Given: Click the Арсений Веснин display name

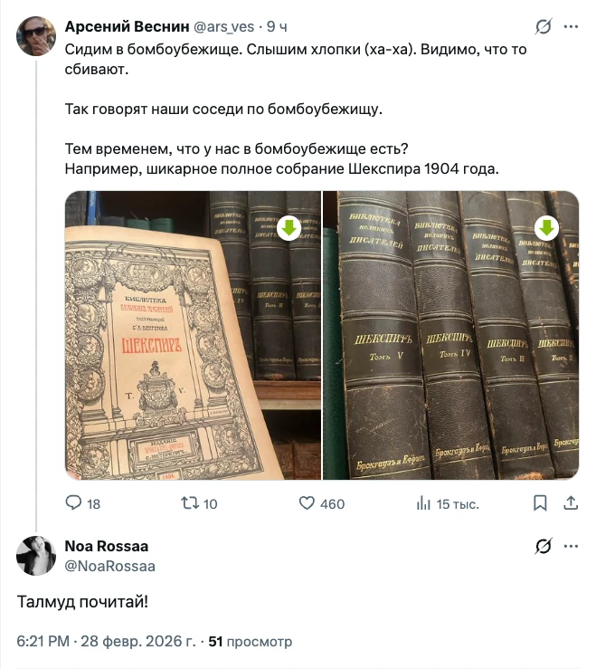Looking at the screenshot, I should click(127, 26).
